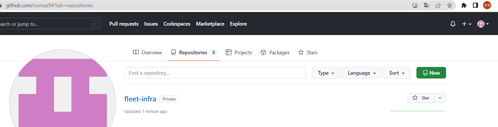Open star lists dropdown arrow for fleet-infra
Screen dimensions: 498x127
pyautogui.click(x=440, y=98)
